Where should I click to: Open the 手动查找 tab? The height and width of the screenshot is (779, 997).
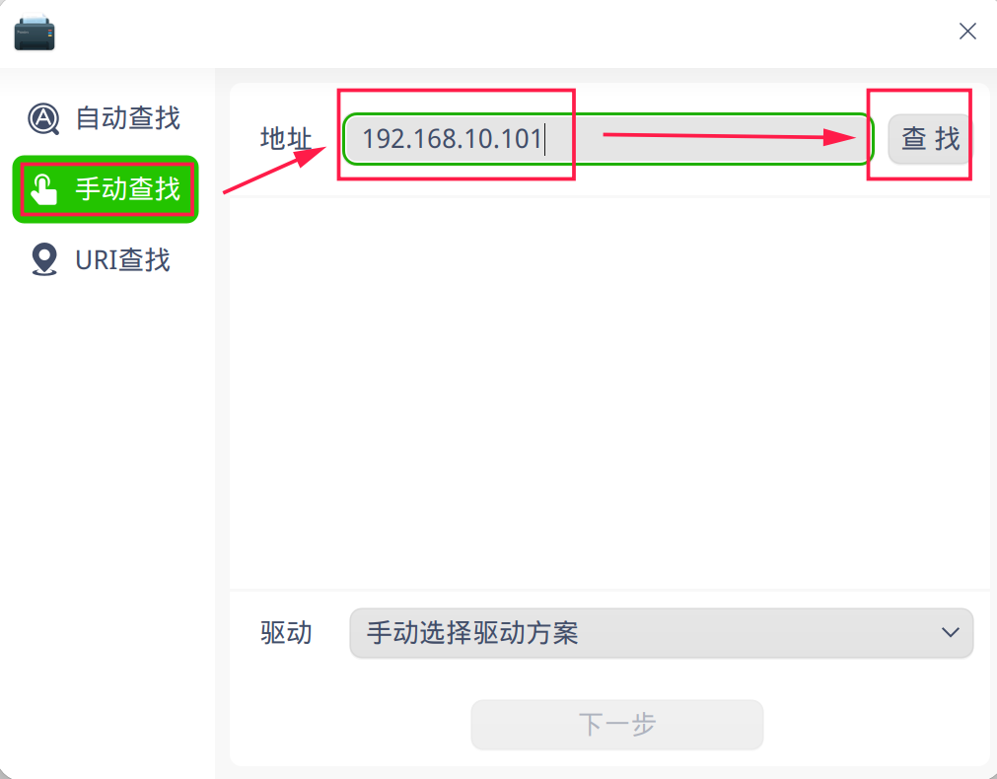(x=106, y=189)
